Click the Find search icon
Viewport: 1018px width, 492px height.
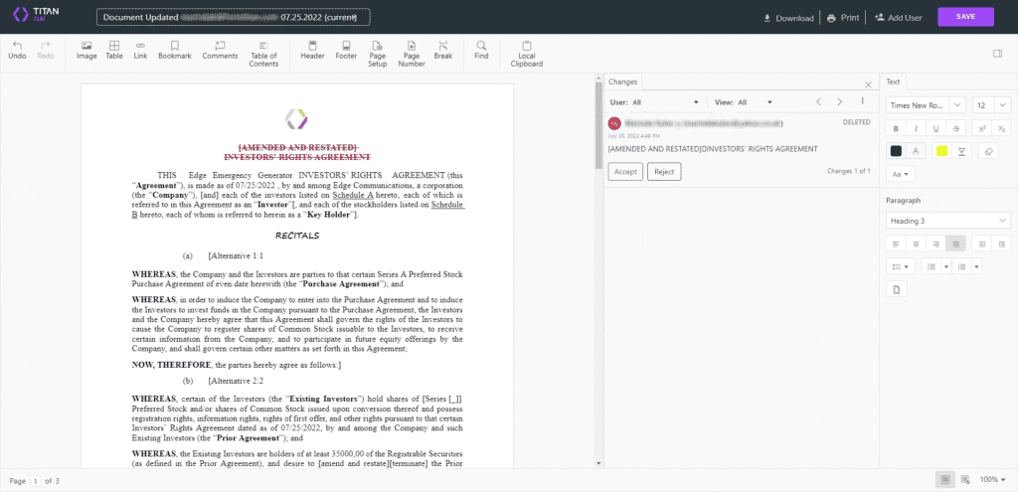click(481, 50)
